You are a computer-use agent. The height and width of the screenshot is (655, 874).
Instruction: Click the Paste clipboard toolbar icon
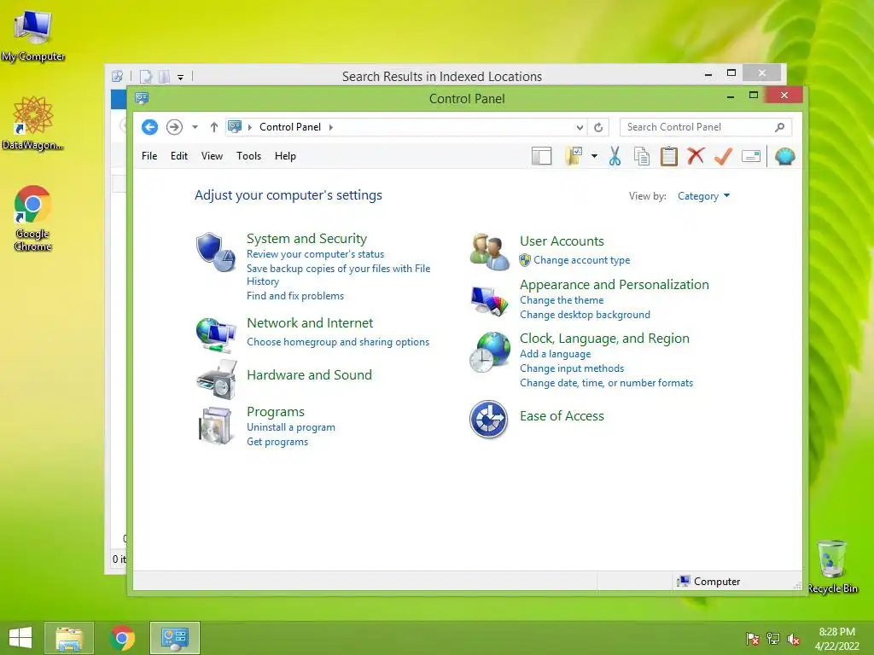pos(669,156)
